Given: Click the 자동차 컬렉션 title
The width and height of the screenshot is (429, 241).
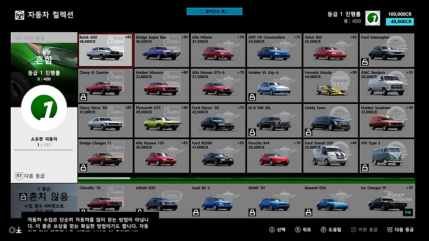Looking at the screenshot, I should [50, 15].
